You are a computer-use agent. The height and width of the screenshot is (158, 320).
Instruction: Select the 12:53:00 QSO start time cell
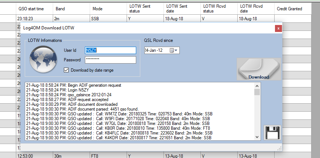(34, 155)
